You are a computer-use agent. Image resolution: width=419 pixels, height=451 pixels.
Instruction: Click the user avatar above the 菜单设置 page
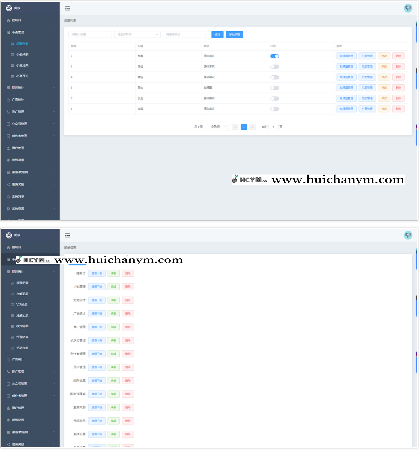tap(408, 235)
